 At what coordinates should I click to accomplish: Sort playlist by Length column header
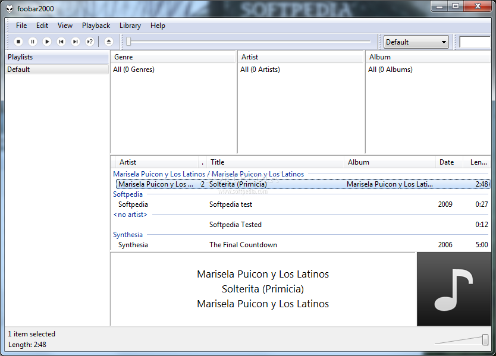pos(477,162)
